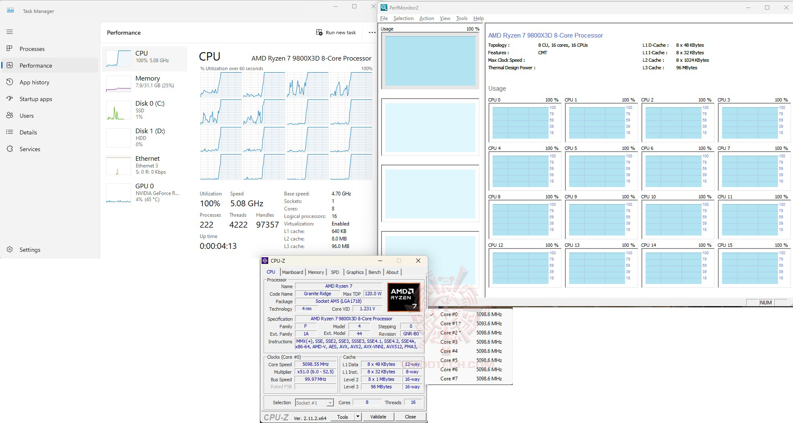The image size is (793, 423).
Task: Click the "5.08 GHz" speed value
Action: [247, 203]
